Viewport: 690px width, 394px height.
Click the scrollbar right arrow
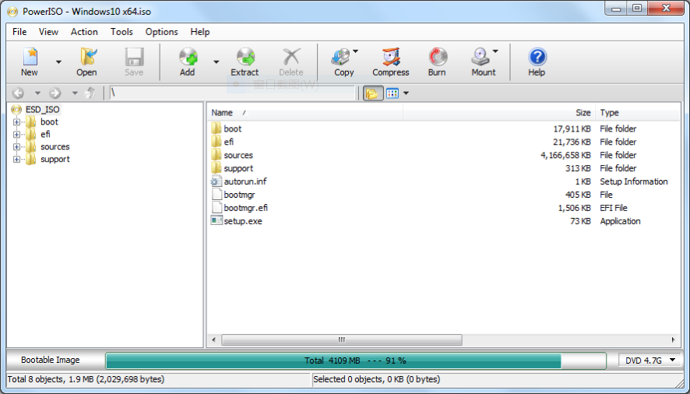pyautogui.click(x=674, y=339)
